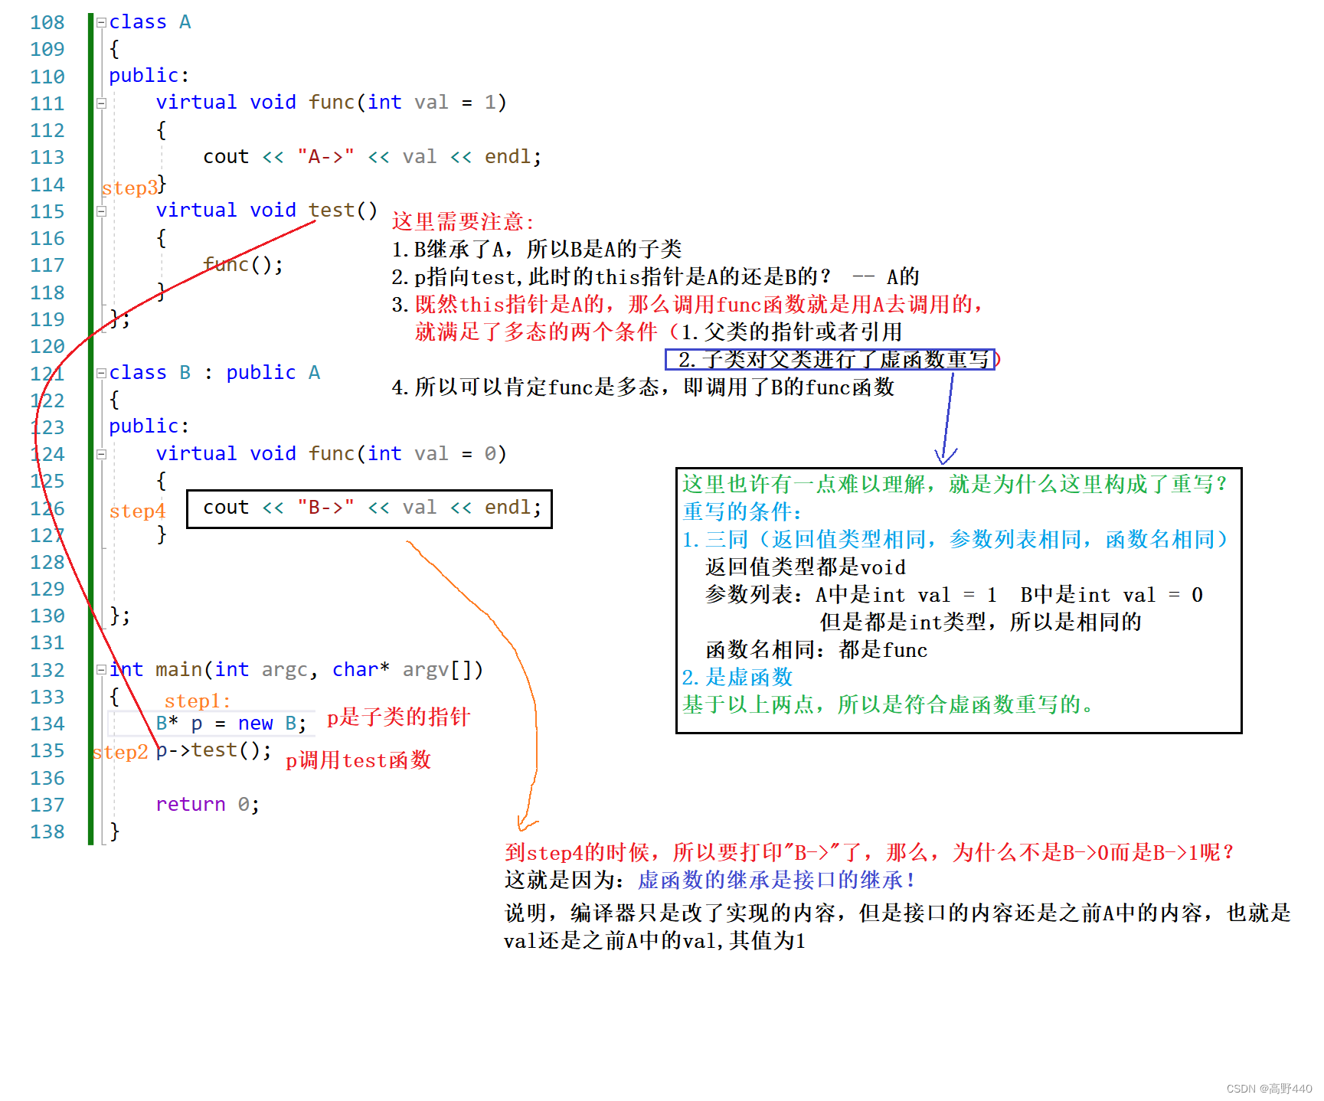The width and height of the screenshot is (1324, 1101).
Task: Click the text '但是都是int类型, 所以是相同的'
Action: 980,622
